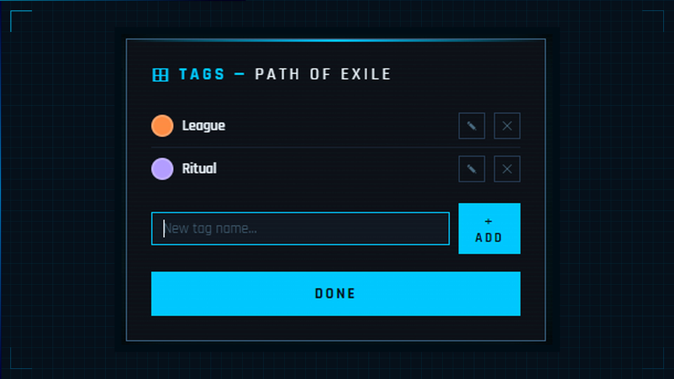Screen dimensions: 674x379
Task: Rename the Ritual tag via pencil icon
Action: point(471,169)
